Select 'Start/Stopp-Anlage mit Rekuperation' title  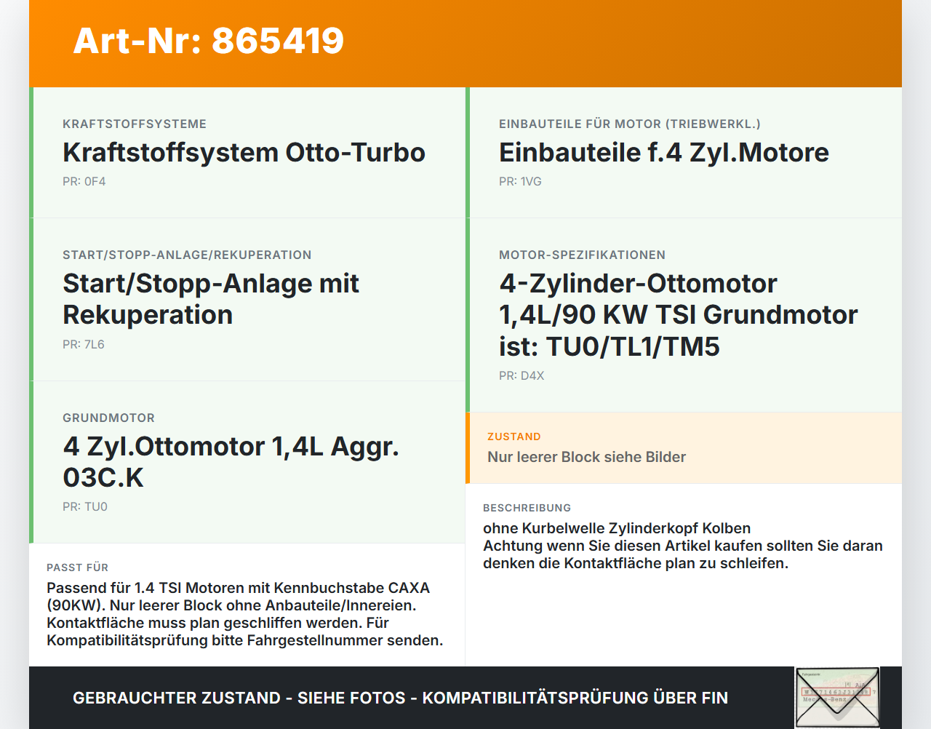[x=211, y=299]
